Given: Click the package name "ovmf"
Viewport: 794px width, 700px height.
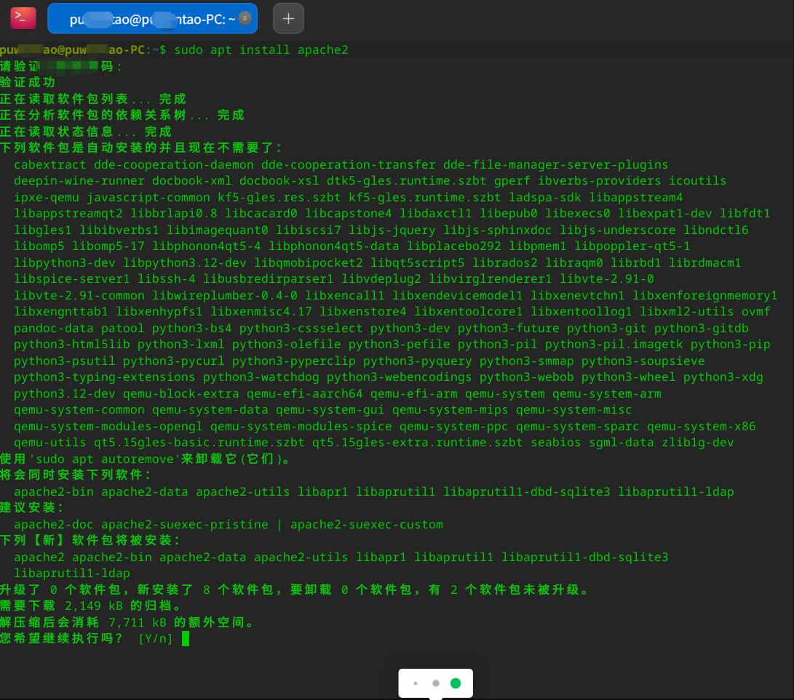Looking at the screenshot, I should (756, 312).
